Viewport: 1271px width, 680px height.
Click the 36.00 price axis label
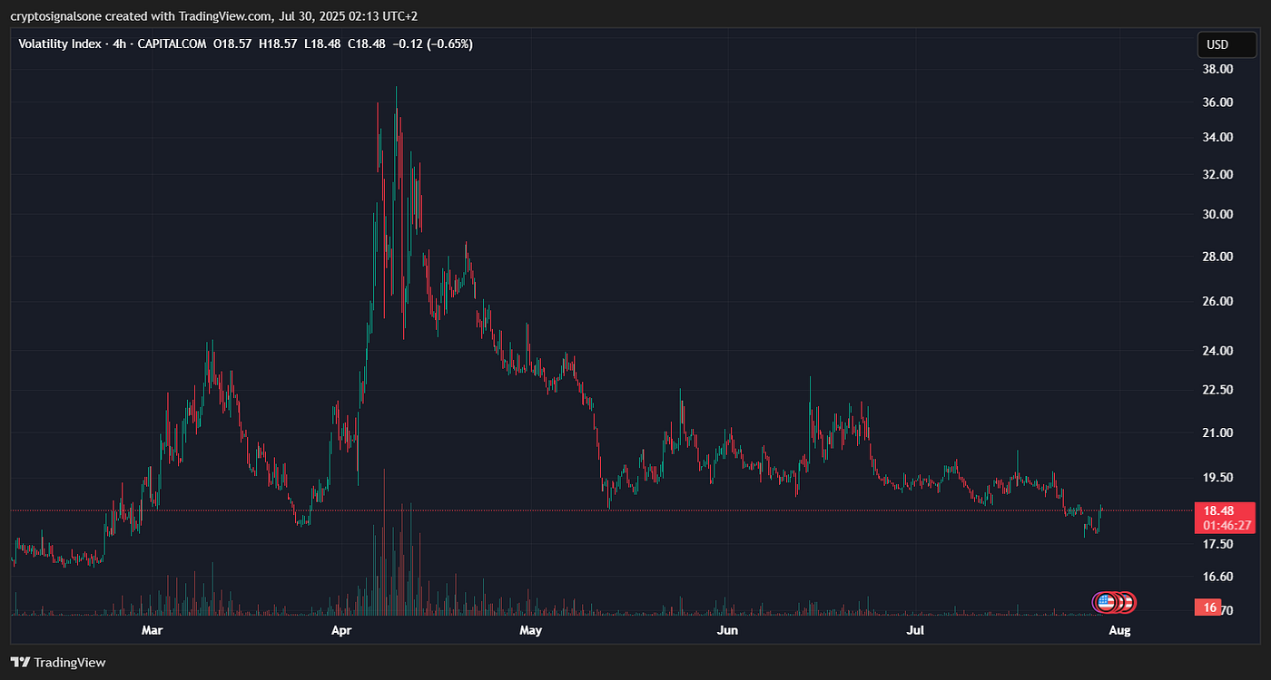1218,102
